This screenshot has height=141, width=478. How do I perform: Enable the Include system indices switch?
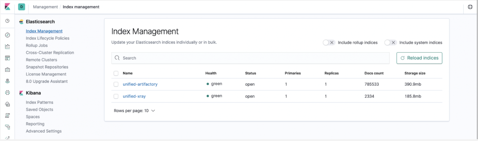pos(390,43)
